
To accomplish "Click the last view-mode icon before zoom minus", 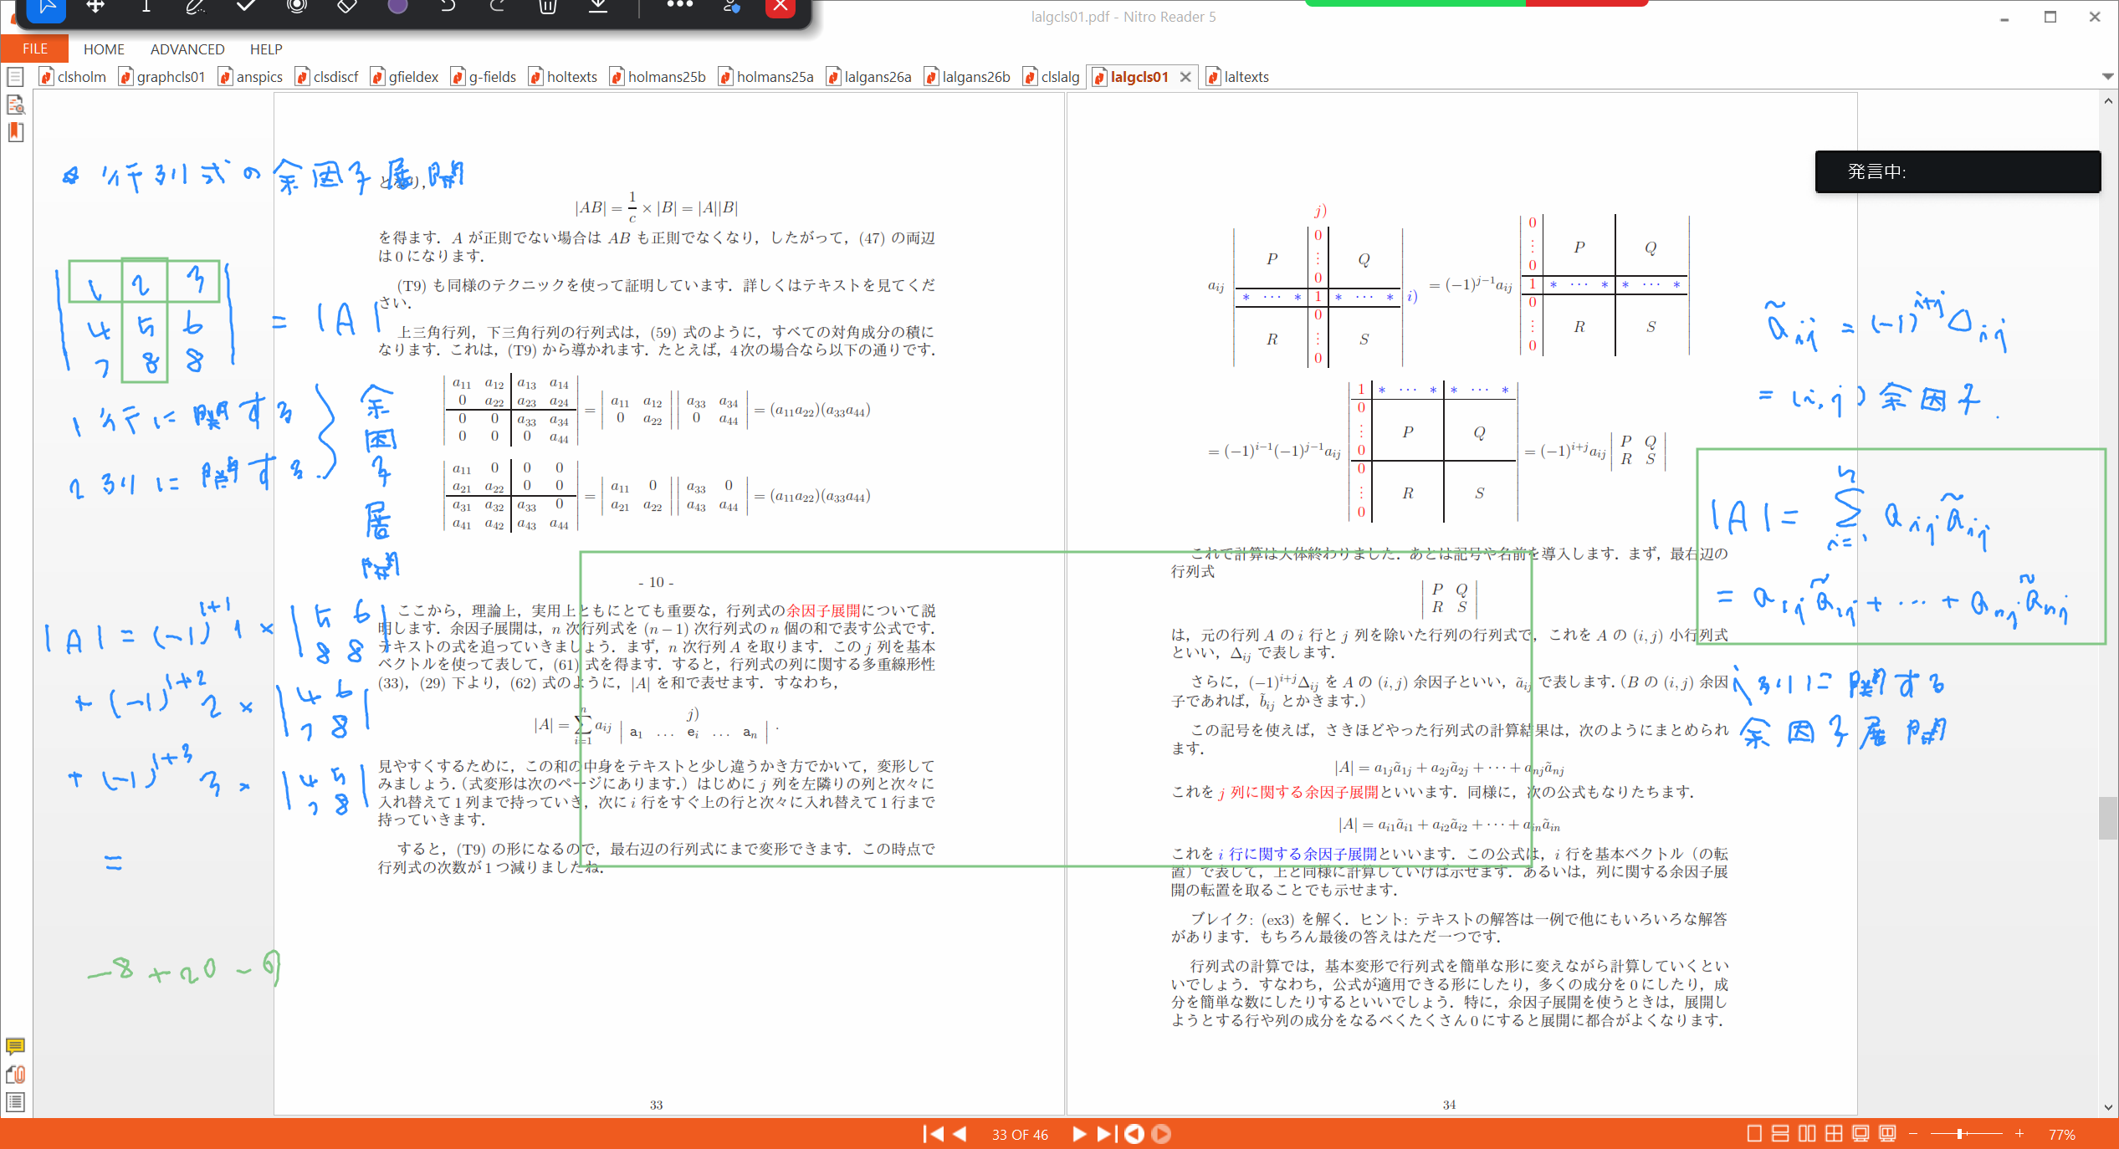I will pos(1887,1134).
